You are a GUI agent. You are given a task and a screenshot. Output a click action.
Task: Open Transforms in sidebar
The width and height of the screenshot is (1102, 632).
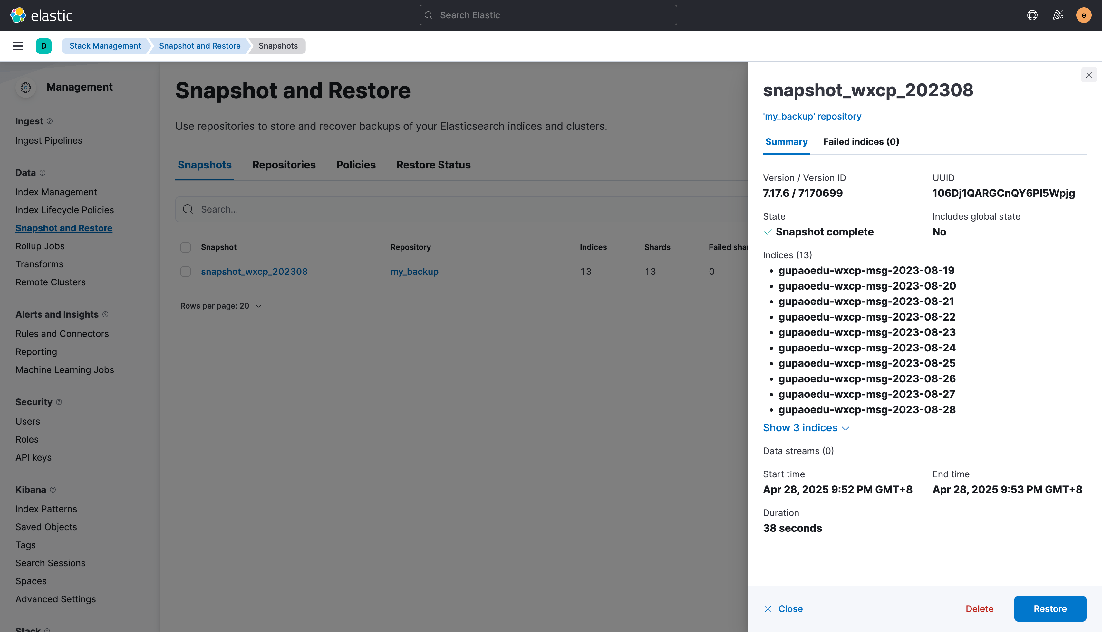tap(40, 264)
